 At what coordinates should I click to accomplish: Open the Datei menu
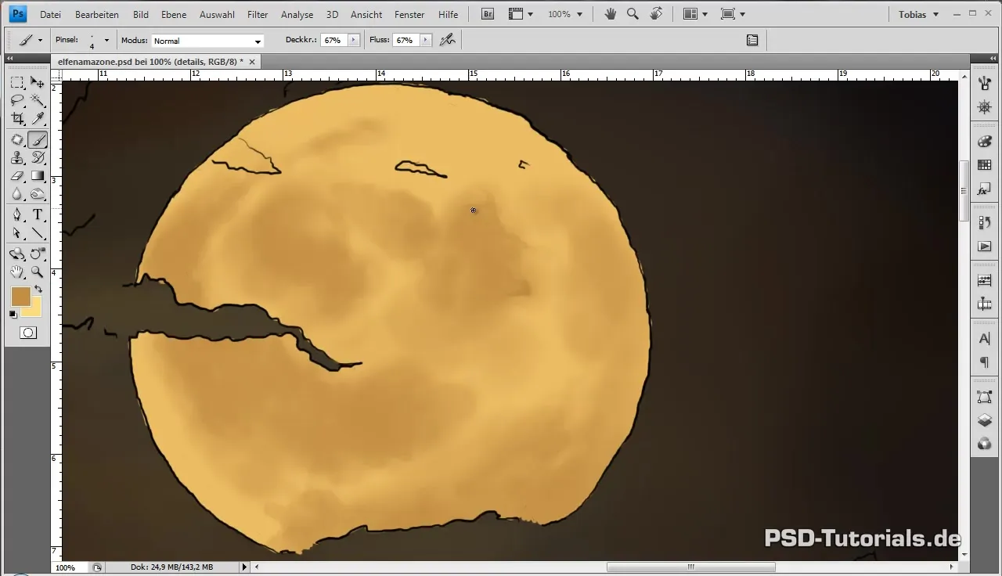coord(50,14)
